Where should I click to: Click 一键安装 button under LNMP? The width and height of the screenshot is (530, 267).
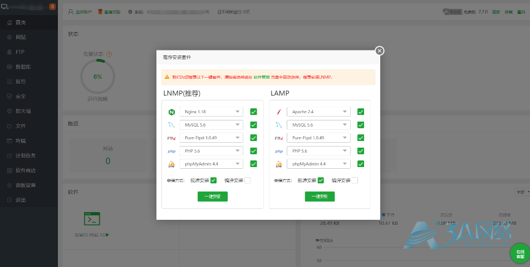pos(213,197)
